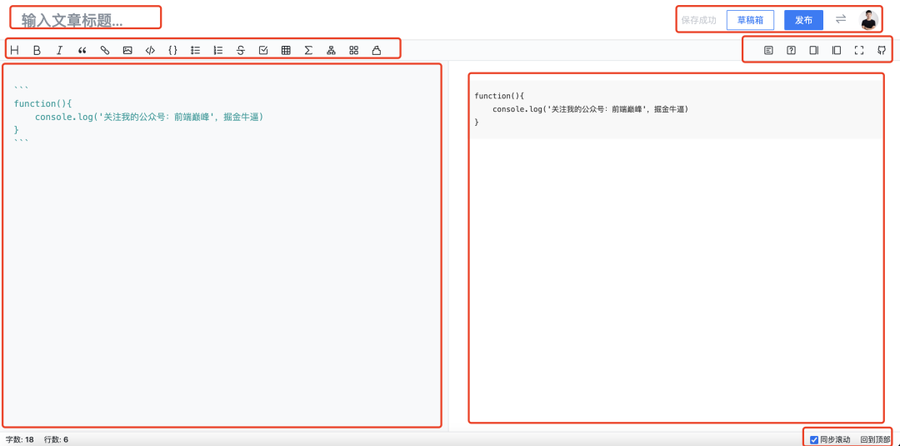
Task: Show only the preview pane icon
Action: 837,51
